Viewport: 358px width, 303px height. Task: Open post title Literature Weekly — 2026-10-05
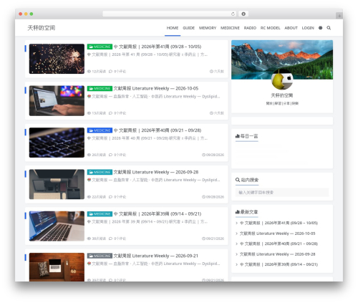(156, 88)
